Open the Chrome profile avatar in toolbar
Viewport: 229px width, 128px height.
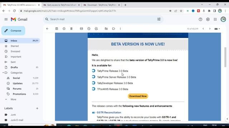[220, 11]
